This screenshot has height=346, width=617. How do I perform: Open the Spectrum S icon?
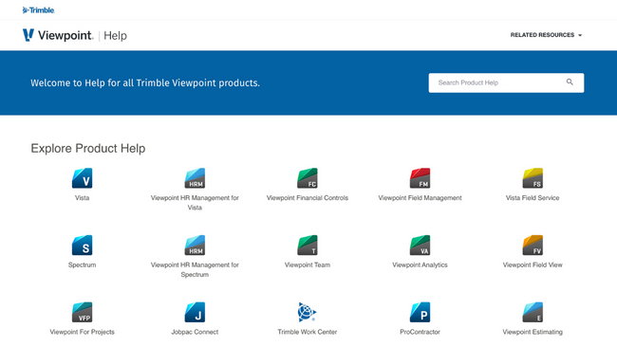point(83,246)
